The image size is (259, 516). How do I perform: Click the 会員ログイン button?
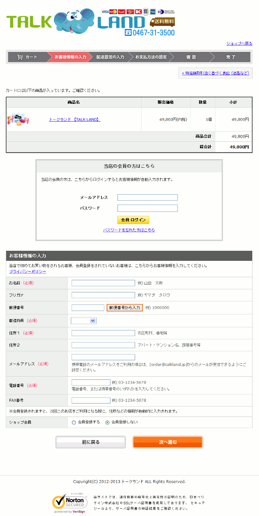click(133, 220)
